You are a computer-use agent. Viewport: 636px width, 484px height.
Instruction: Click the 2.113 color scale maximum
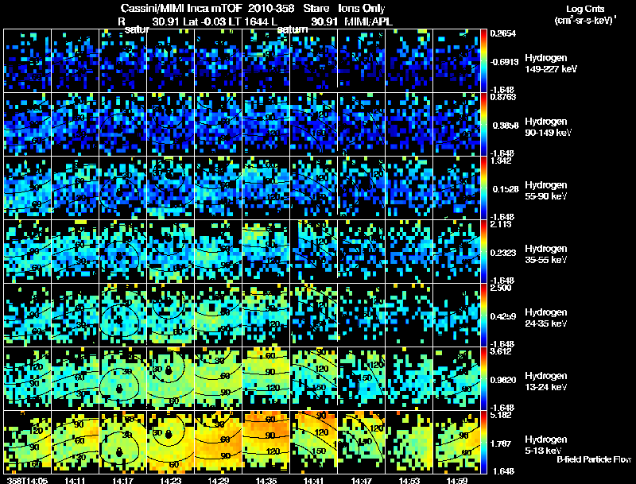pyautogui.click(x=501, y=224)
